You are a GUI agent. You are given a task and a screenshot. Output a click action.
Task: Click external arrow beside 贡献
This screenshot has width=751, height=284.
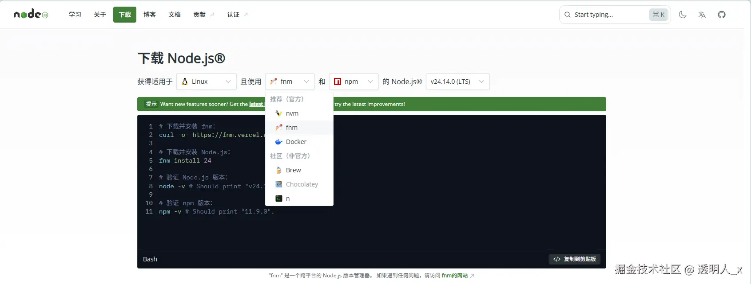click(x=212, y=15)
